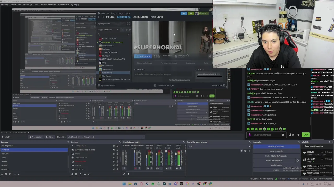The height and width of the screenshot is (187, 334).
Task: Add a new source in Fuentes panel
Action: [72, 174]
